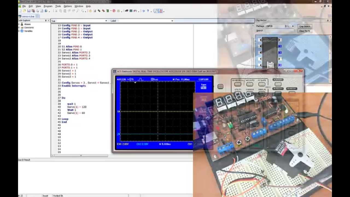Select Variables in the Code Explorer tree

(28, 31)
